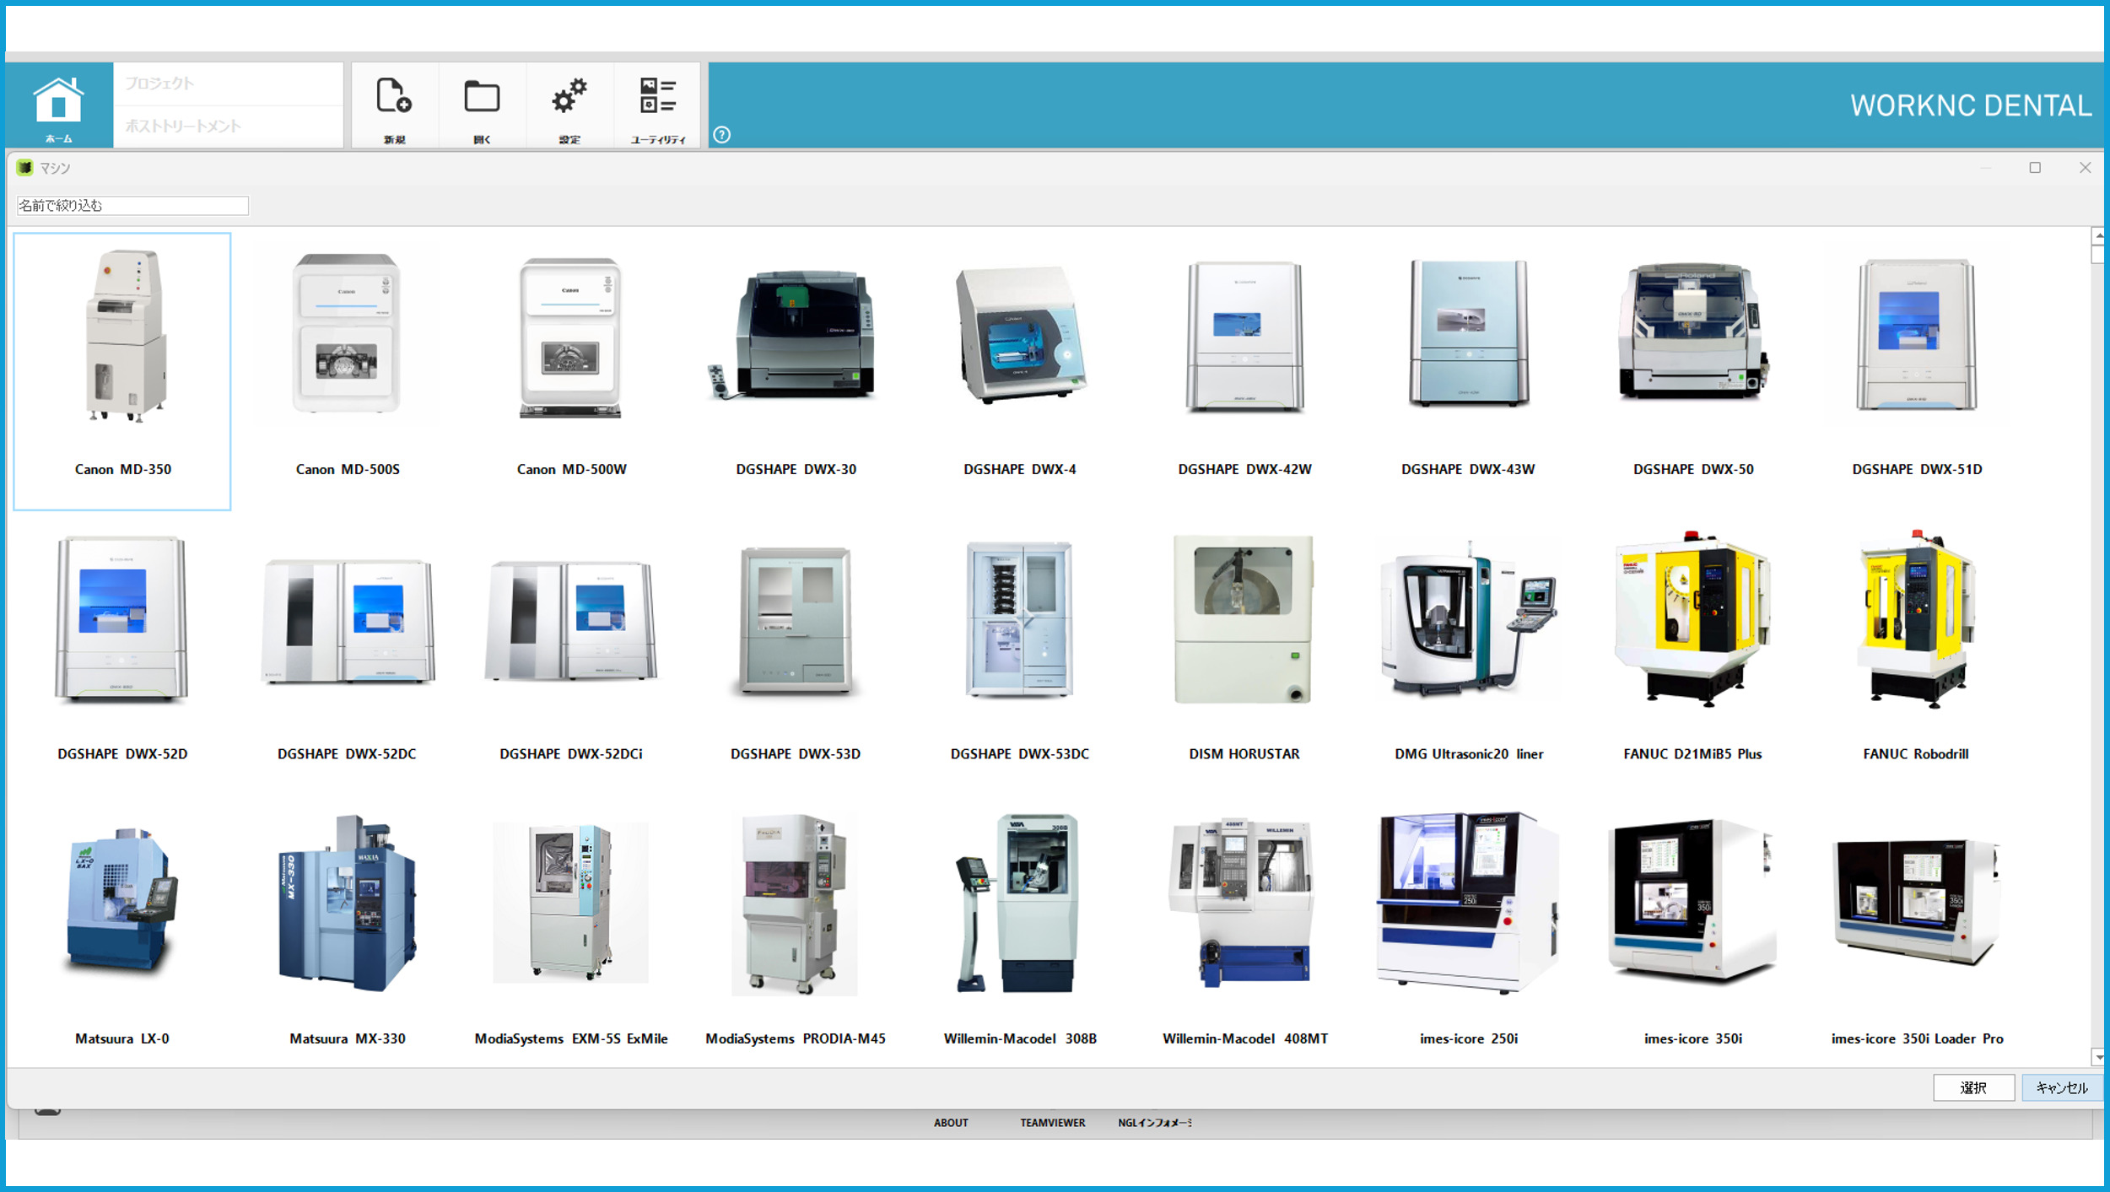The image size is (2110, 1192).
Task: Click the 'DISM HORUSTAR' label text
Action: [1244, 754]
